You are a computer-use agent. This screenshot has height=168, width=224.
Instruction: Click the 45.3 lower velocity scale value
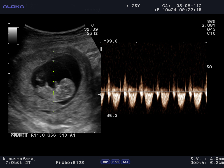(x=112, y=116)
